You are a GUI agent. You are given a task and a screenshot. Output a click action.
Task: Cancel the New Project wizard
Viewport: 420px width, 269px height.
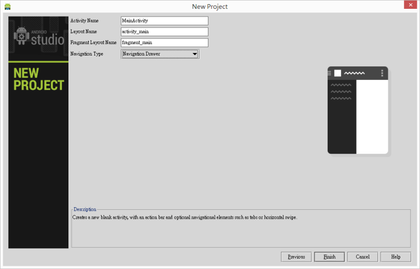point(362,257)
